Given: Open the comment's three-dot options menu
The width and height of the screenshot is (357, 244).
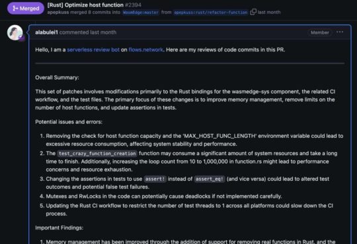Looking at the screenshot, I should click(340, 32).
